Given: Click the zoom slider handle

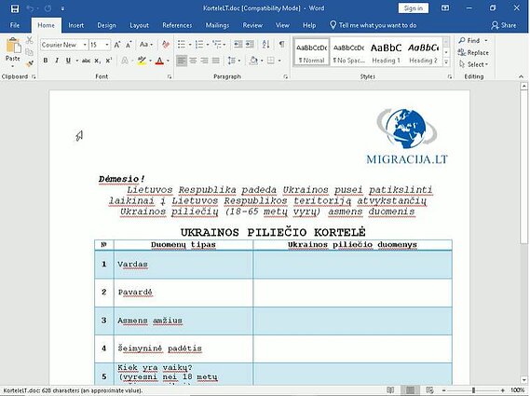Looking at the screenshot, I should tap(473, 390).
